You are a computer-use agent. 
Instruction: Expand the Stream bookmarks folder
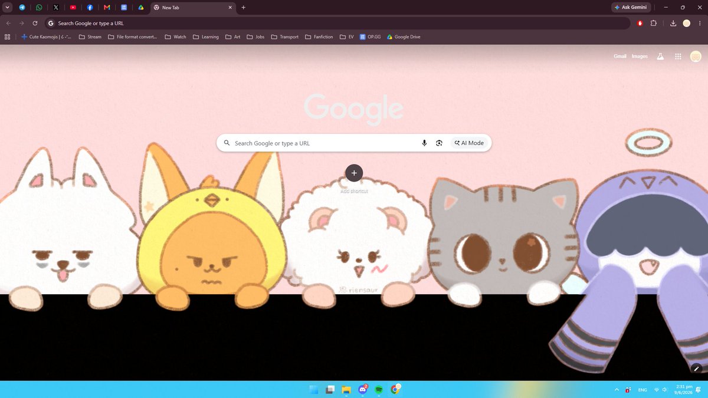[x=90, y=37]
